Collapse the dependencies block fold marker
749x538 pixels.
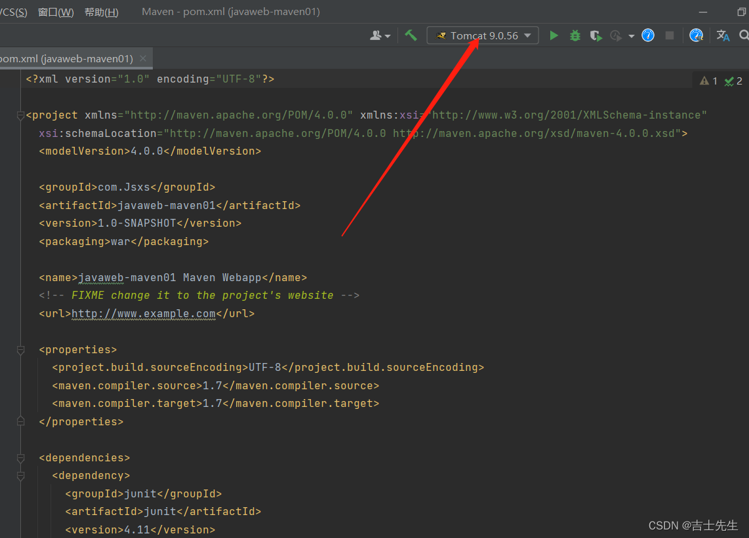[x=20, y=458]
